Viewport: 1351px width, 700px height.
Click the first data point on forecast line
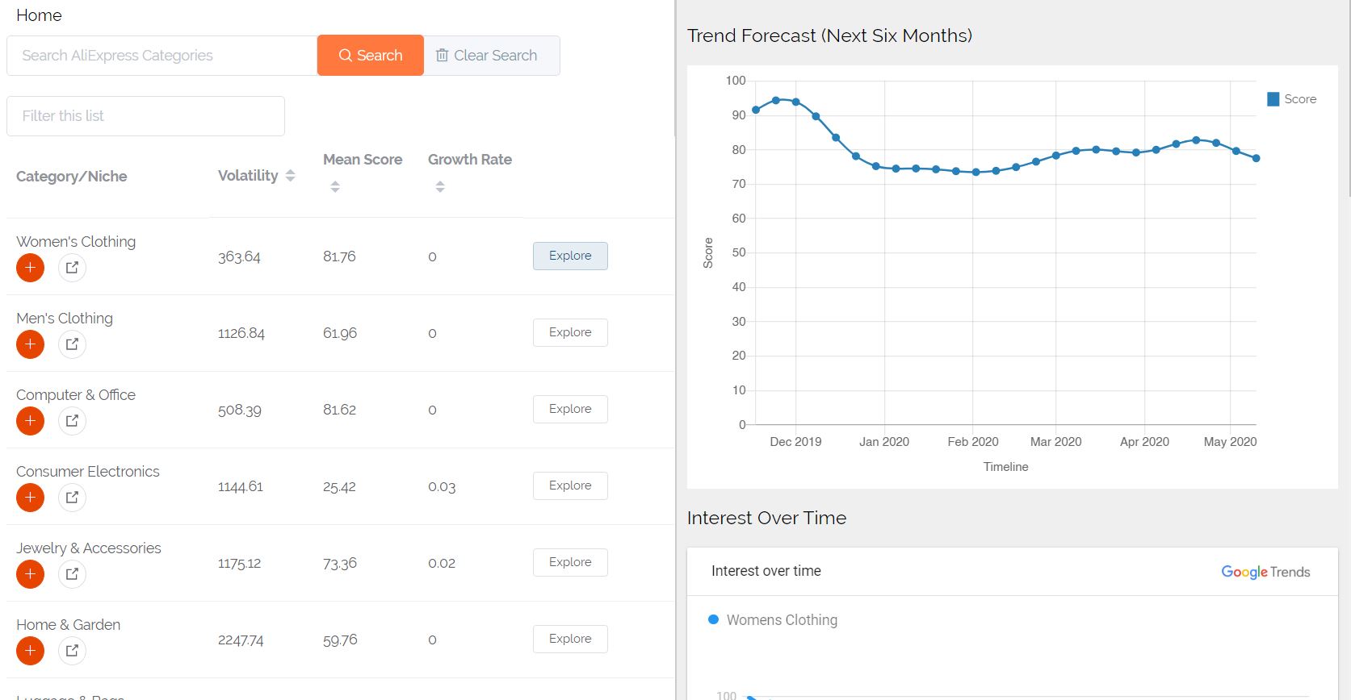point(756,110)
